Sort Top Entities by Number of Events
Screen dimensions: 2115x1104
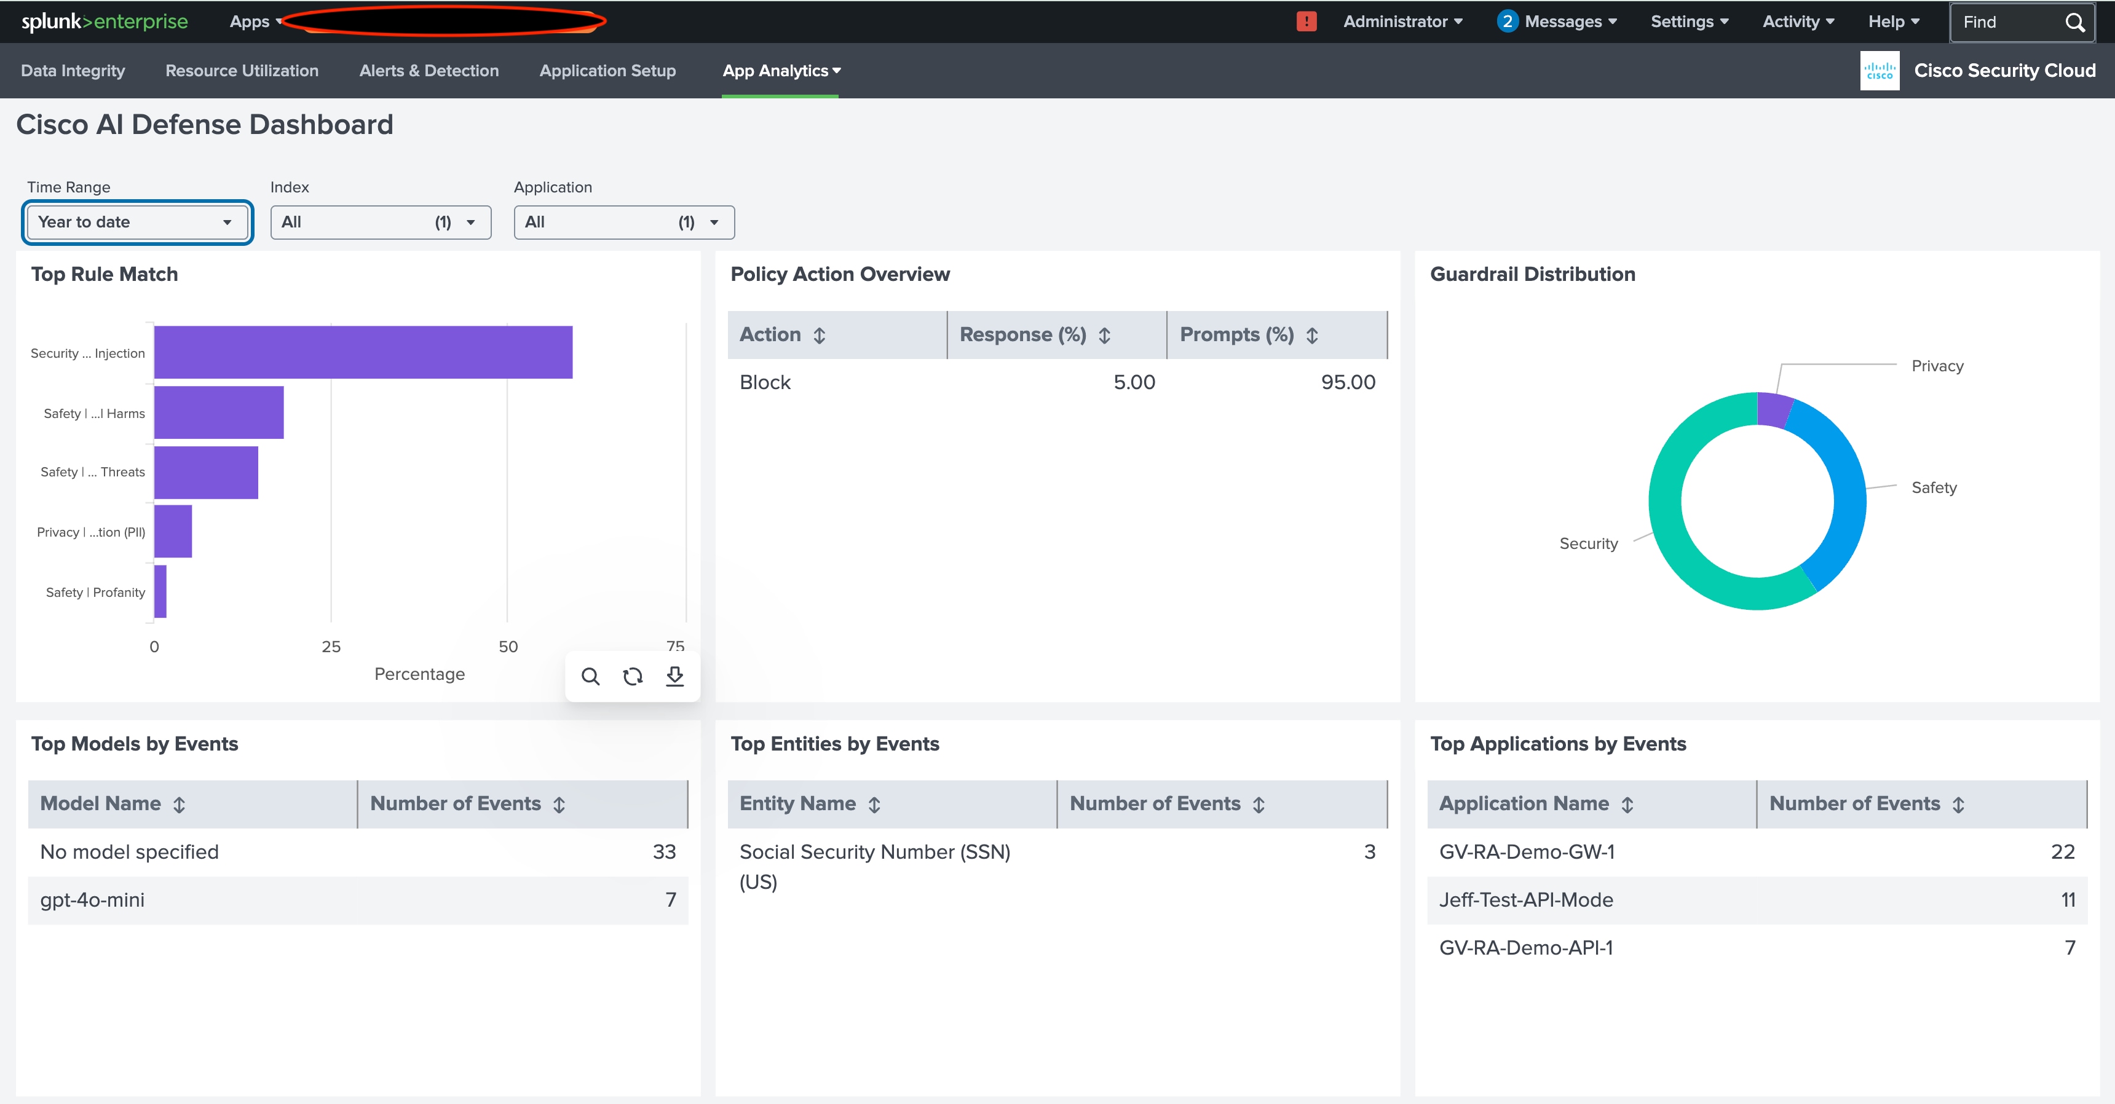1259,805
